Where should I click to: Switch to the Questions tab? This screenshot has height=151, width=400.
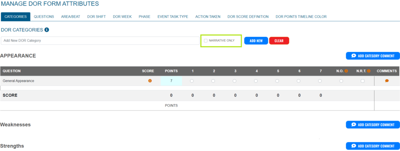coord(44,17)
